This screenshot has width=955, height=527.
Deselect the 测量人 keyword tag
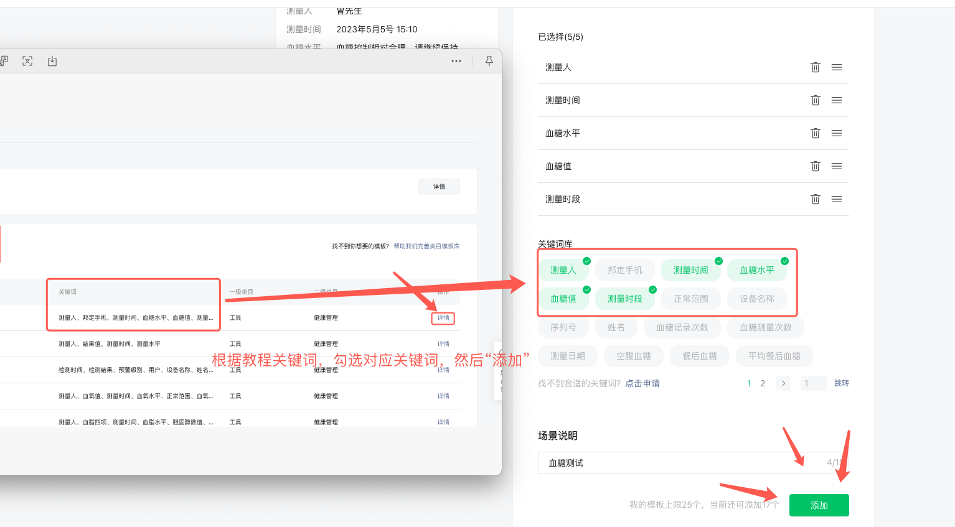563,270
